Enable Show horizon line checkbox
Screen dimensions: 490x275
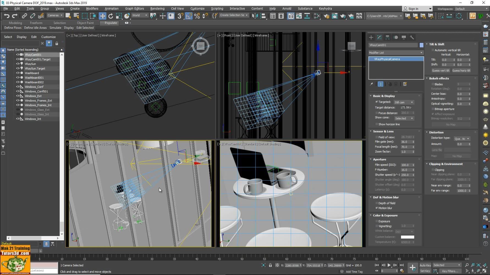pos(376,124)
